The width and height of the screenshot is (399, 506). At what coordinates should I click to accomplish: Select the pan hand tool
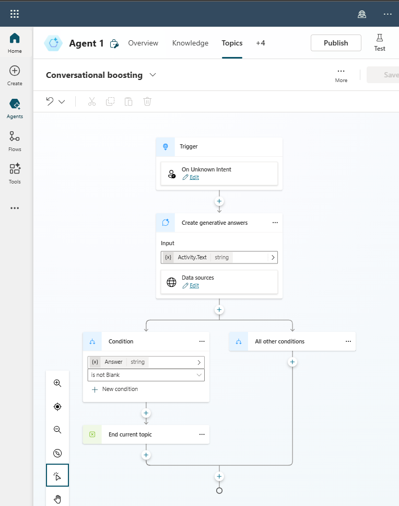[x=57, y=499]
